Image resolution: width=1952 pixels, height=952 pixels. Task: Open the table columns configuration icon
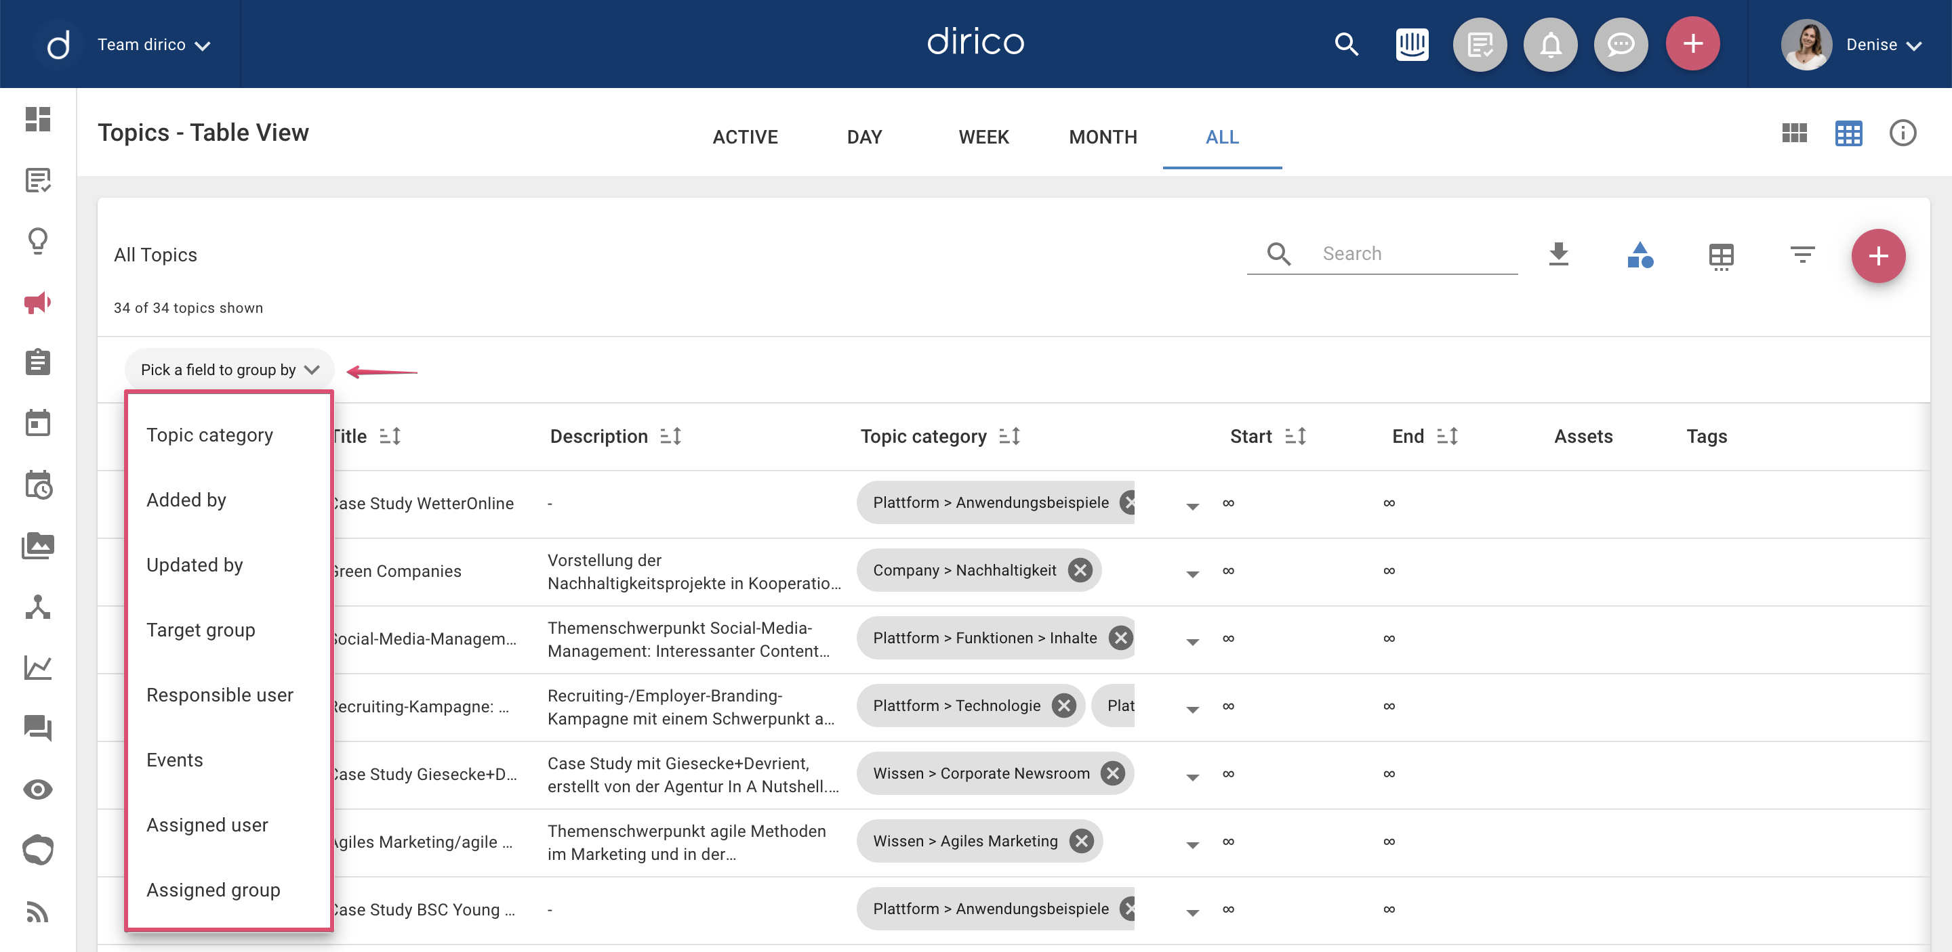1721,256
